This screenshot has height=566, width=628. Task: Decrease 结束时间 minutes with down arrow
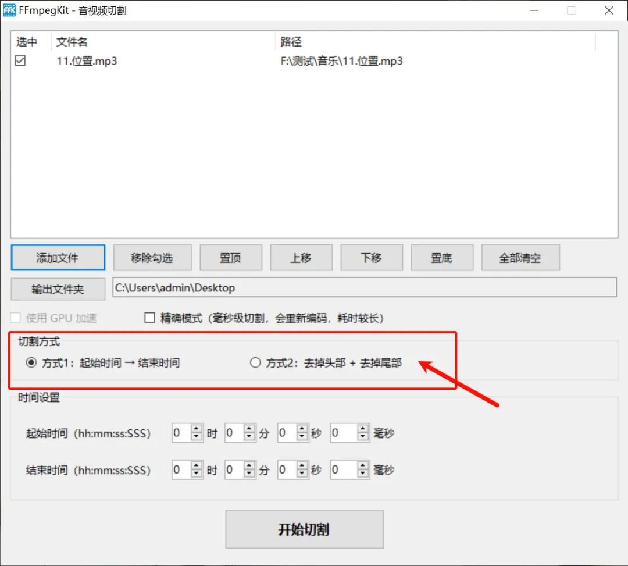(x=249, y=474)
